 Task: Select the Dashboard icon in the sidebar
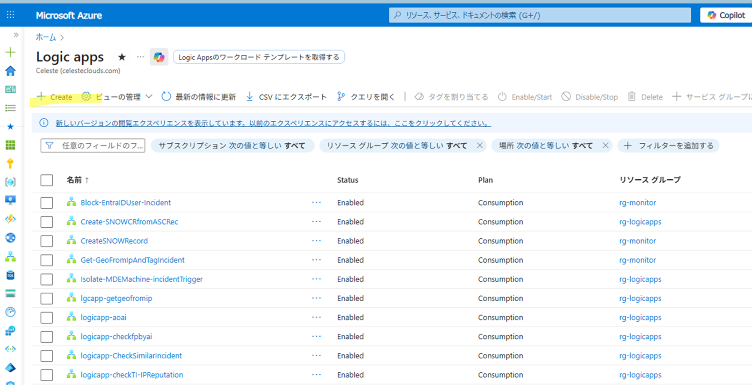click(10, 89)
